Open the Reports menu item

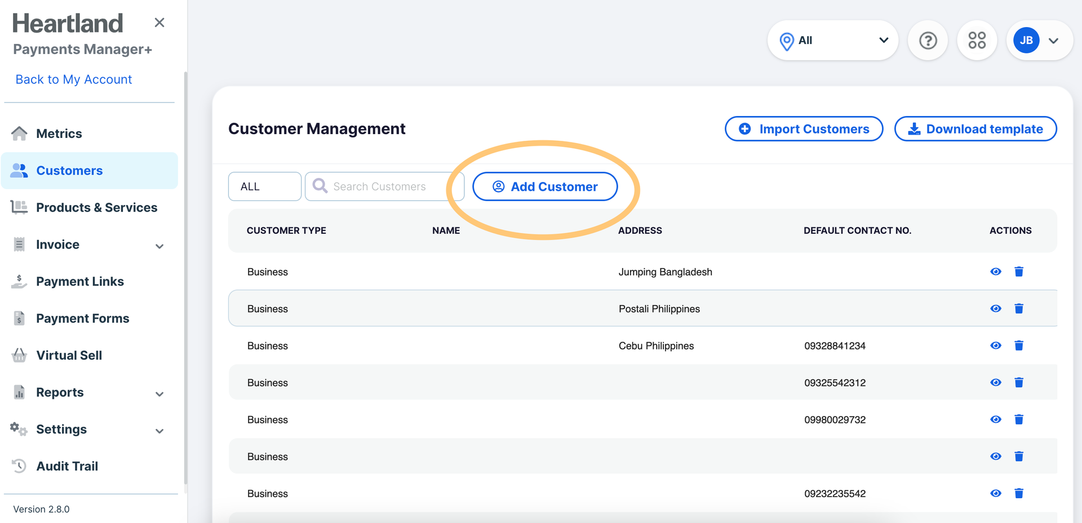(60, 392)
